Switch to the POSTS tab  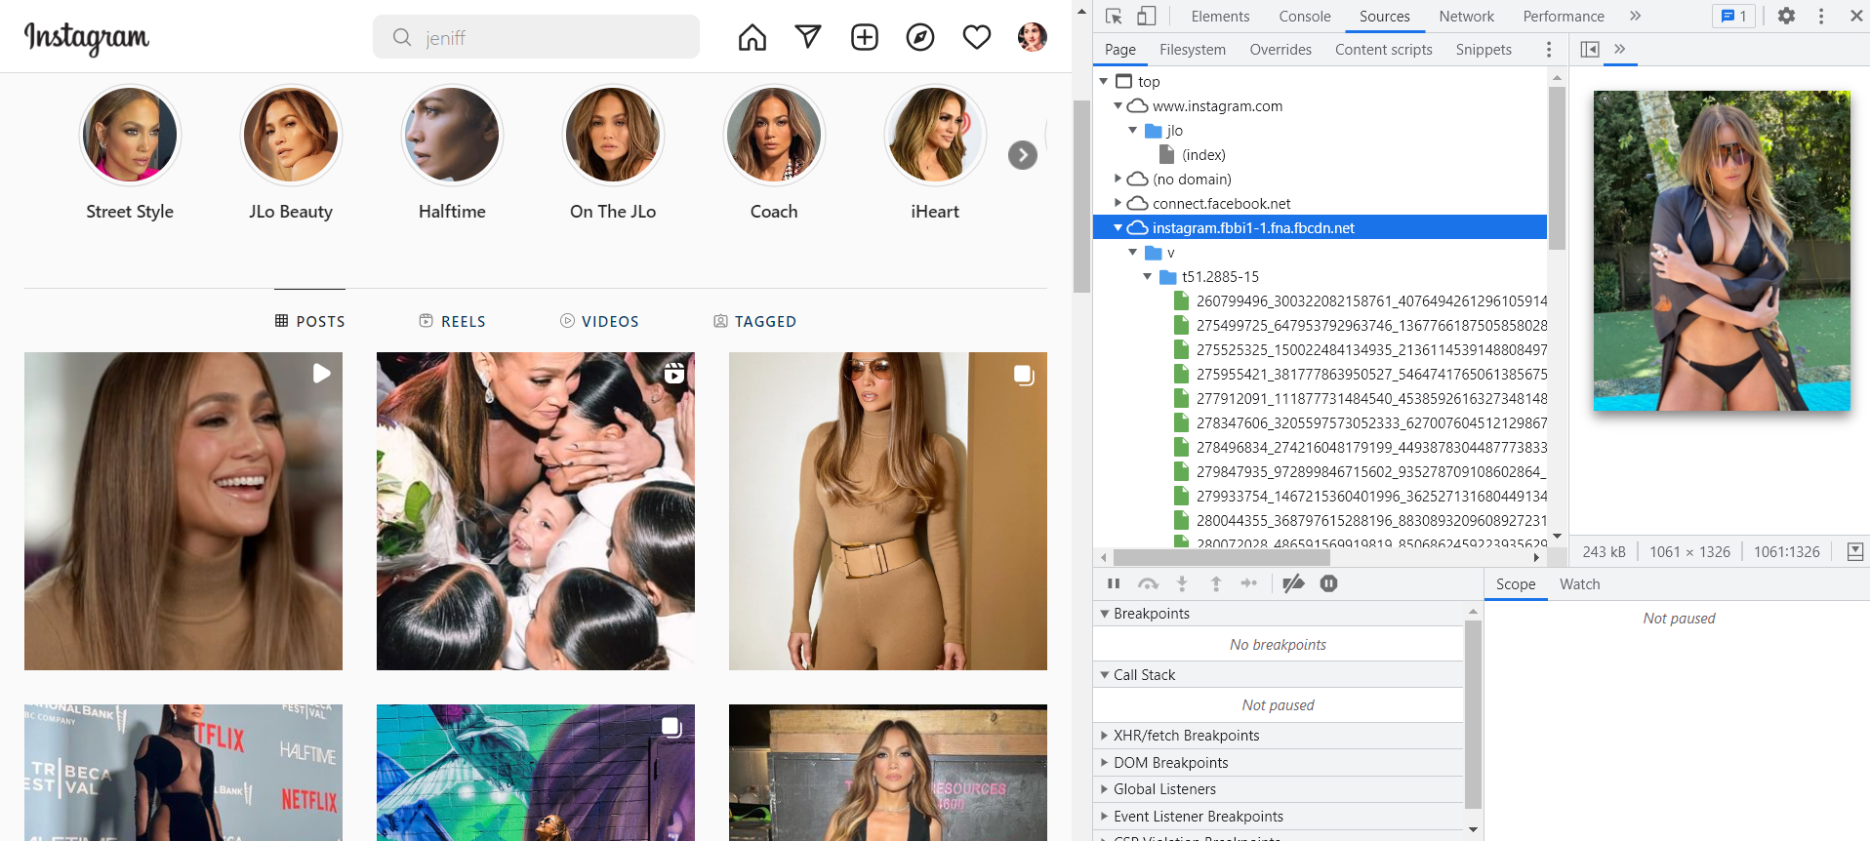[310, 321]
